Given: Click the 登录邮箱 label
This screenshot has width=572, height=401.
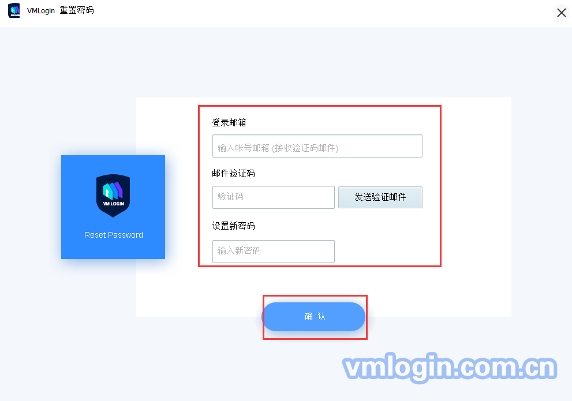Looking at the screenshot, I should pos(229,122).
